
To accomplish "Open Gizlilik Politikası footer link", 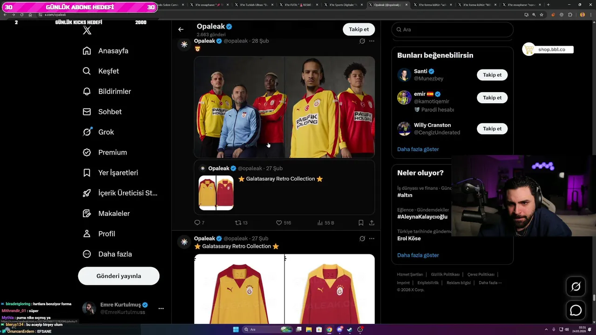I will (x=445, y=275).
